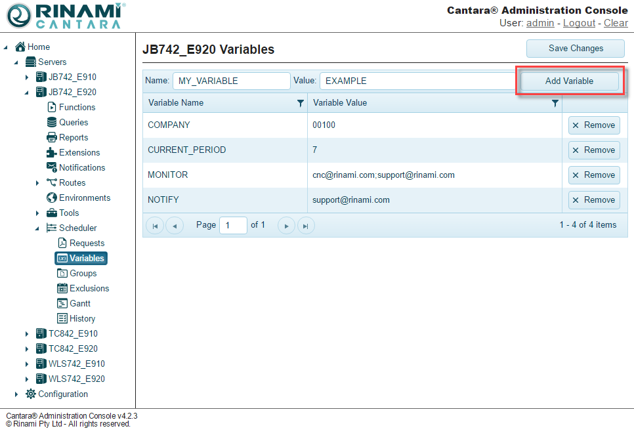The height and width of the screenshot is (441, 634).
Task: Select the Reports printer icon item
Action: (73, 137)
